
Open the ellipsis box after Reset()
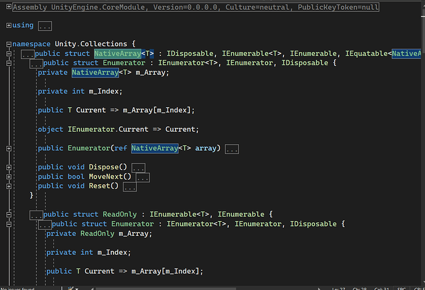(130, 187)
